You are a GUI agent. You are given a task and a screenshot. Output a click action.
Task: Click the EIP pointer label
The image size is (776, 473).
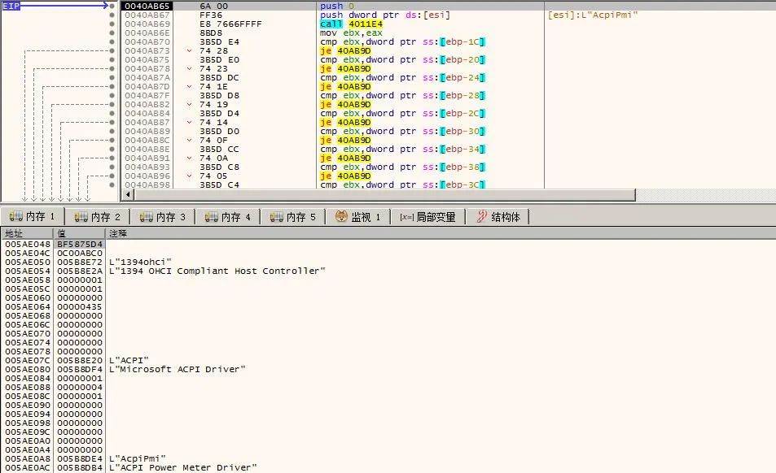pos(13,7)
